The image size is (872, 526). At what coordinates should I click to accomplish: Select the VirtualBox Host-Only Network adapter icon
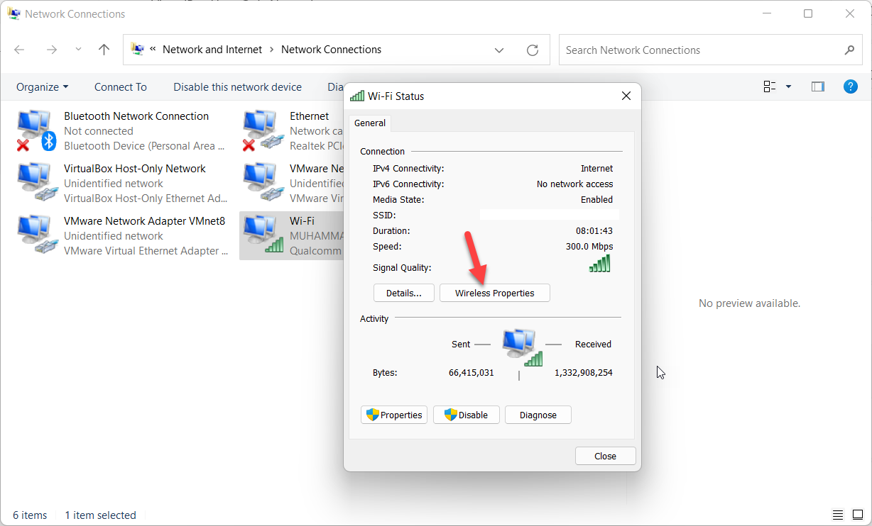[x=36, y=184]
